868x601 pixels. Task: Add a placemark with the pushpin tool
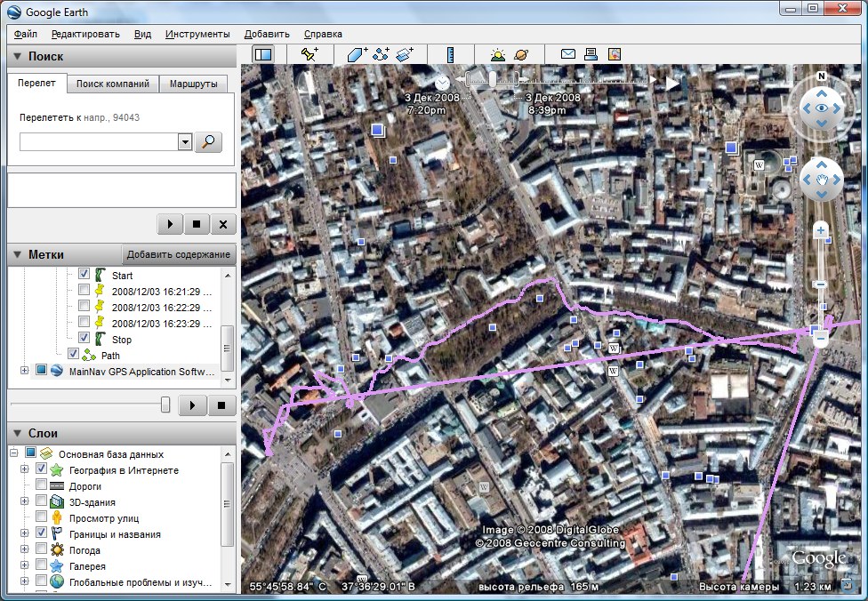tap(309, 54)
